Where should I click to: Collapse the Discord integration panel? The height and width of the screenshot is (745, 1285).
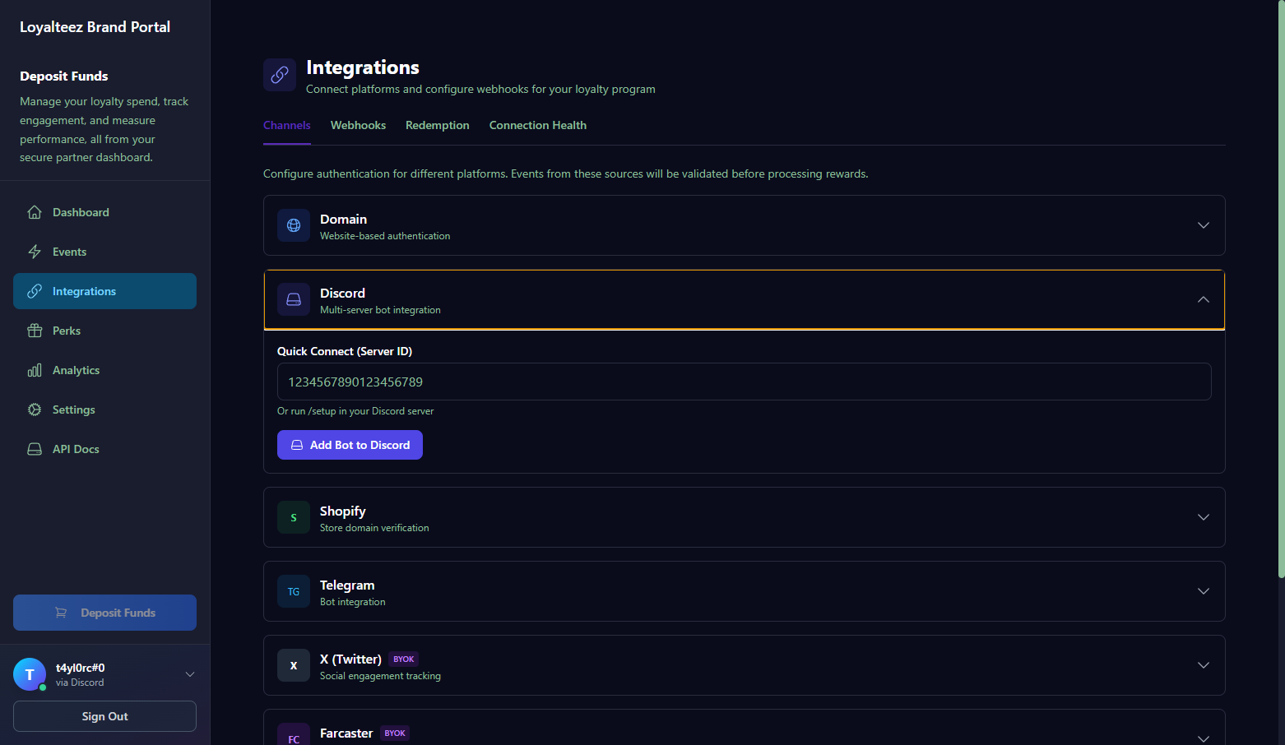(x=1203, y=299)
